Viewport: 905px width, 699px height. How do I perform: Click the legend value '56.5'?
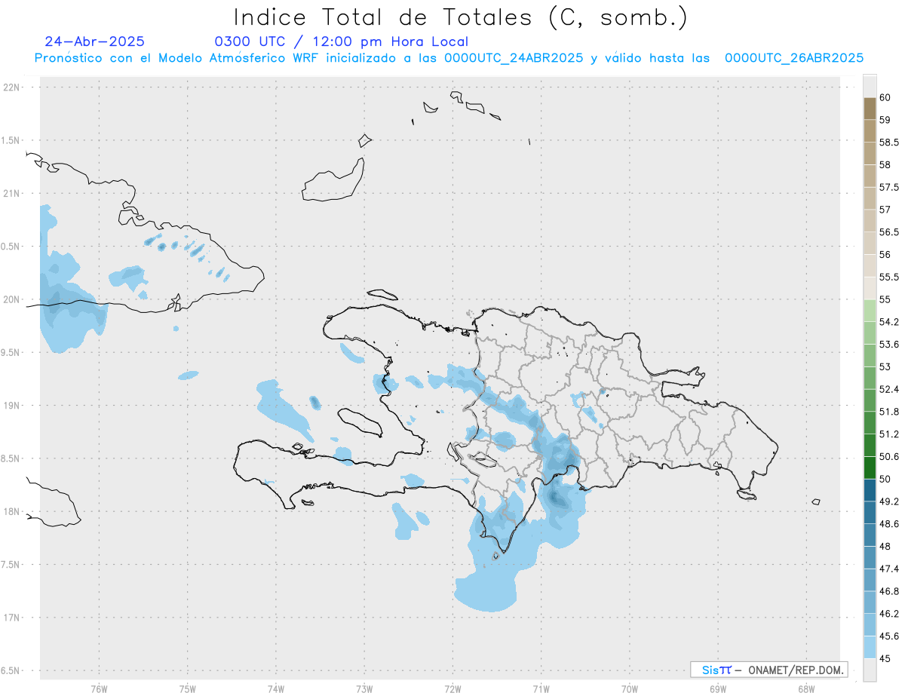[888, 231]
